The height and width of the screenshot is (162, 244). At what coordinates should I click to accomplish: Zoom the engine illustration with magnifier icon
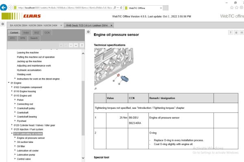(96, 89)
